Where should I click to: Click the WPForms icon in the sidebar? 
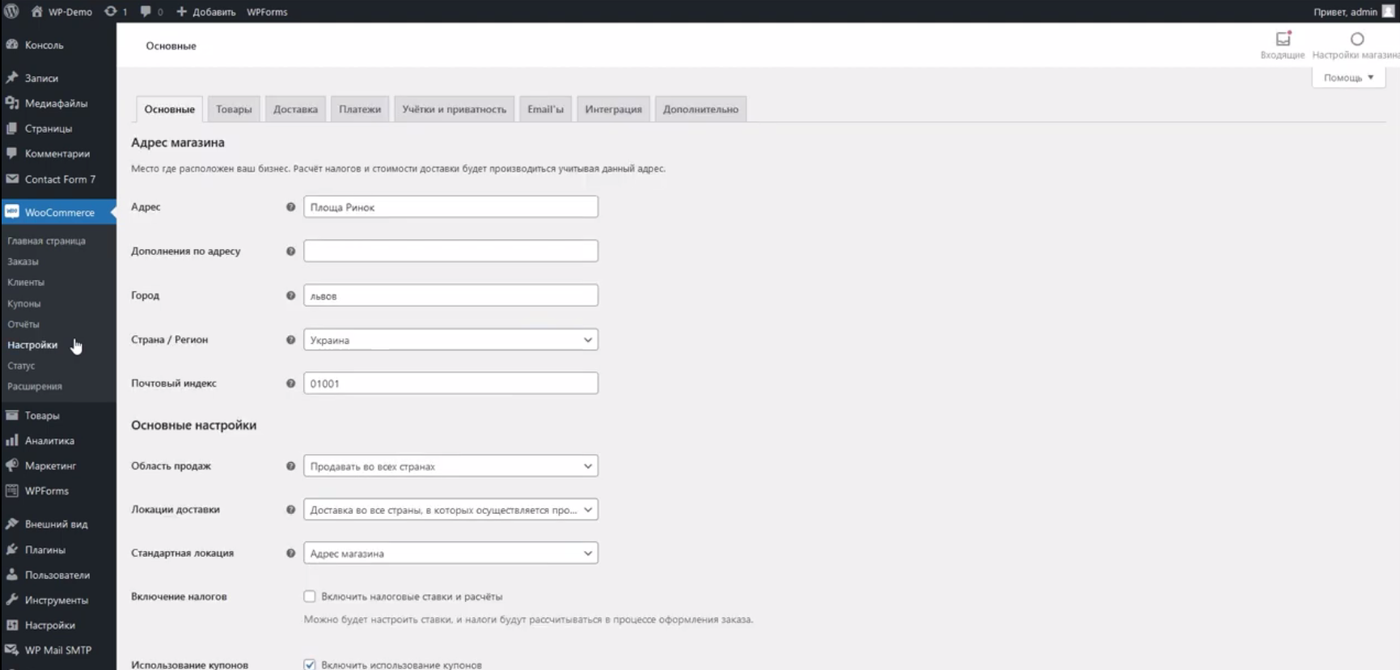(x=12, y=490)
